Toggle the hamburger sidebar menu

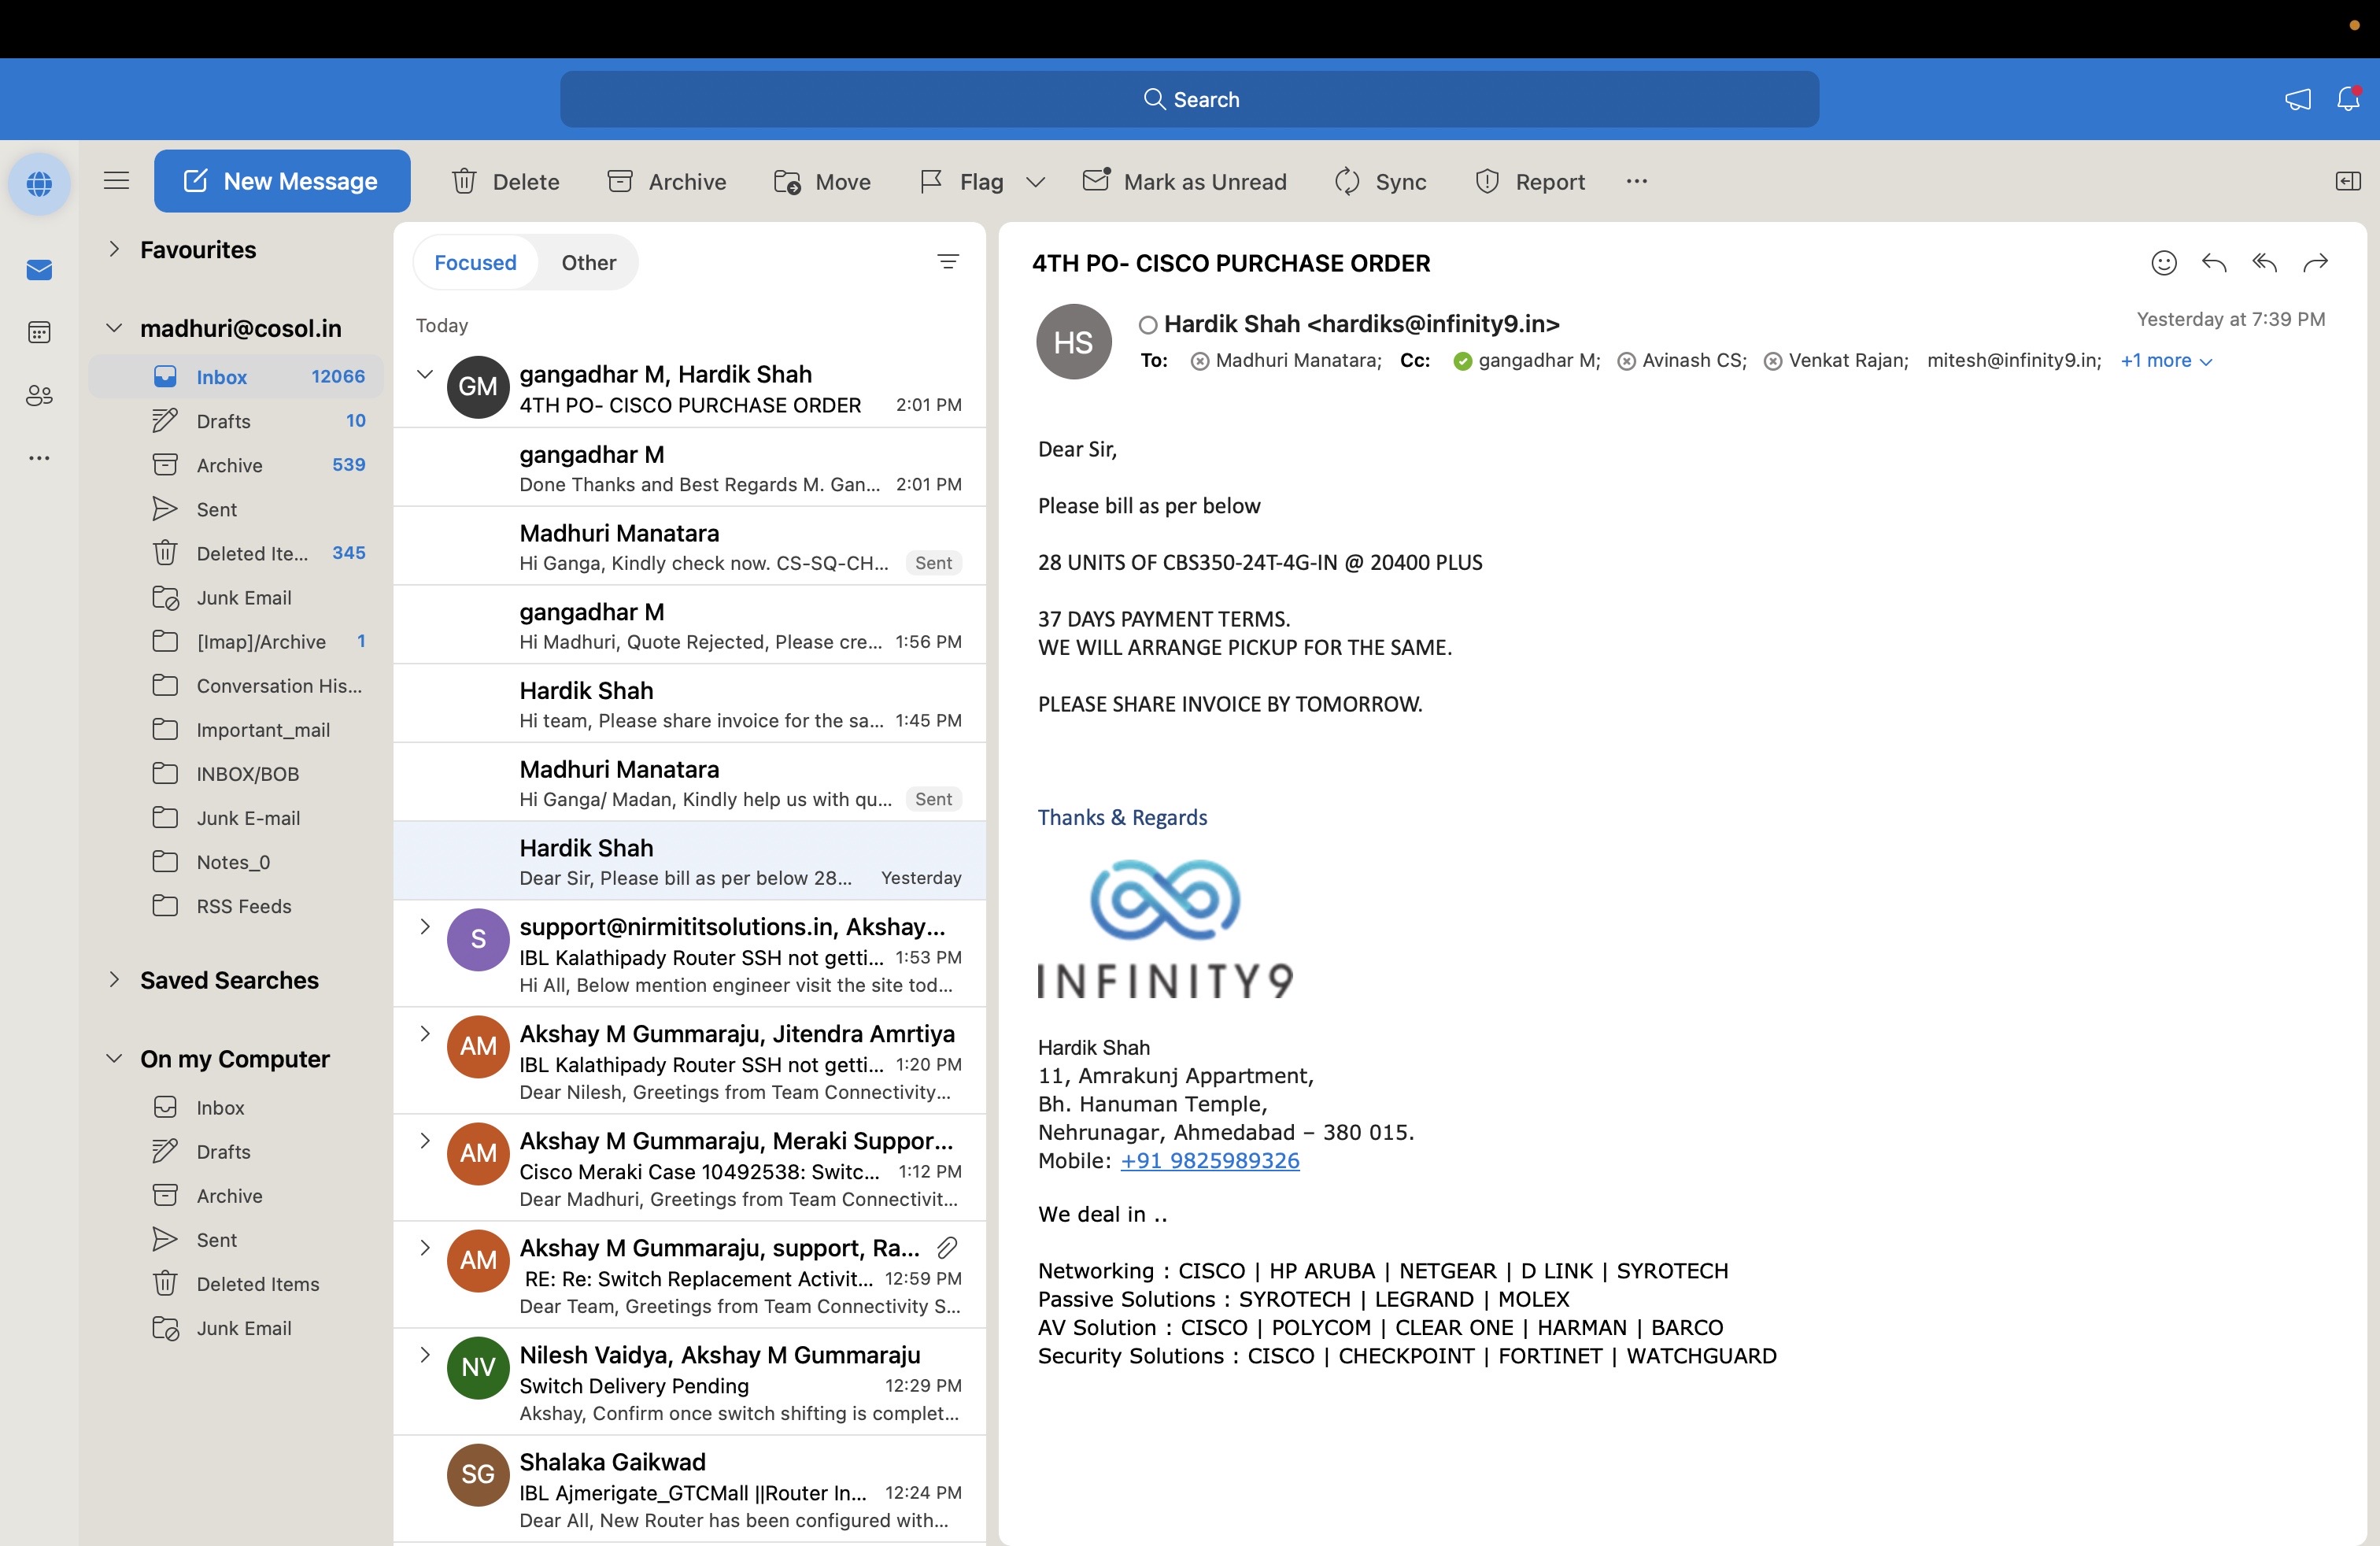(x=117, y=181)
